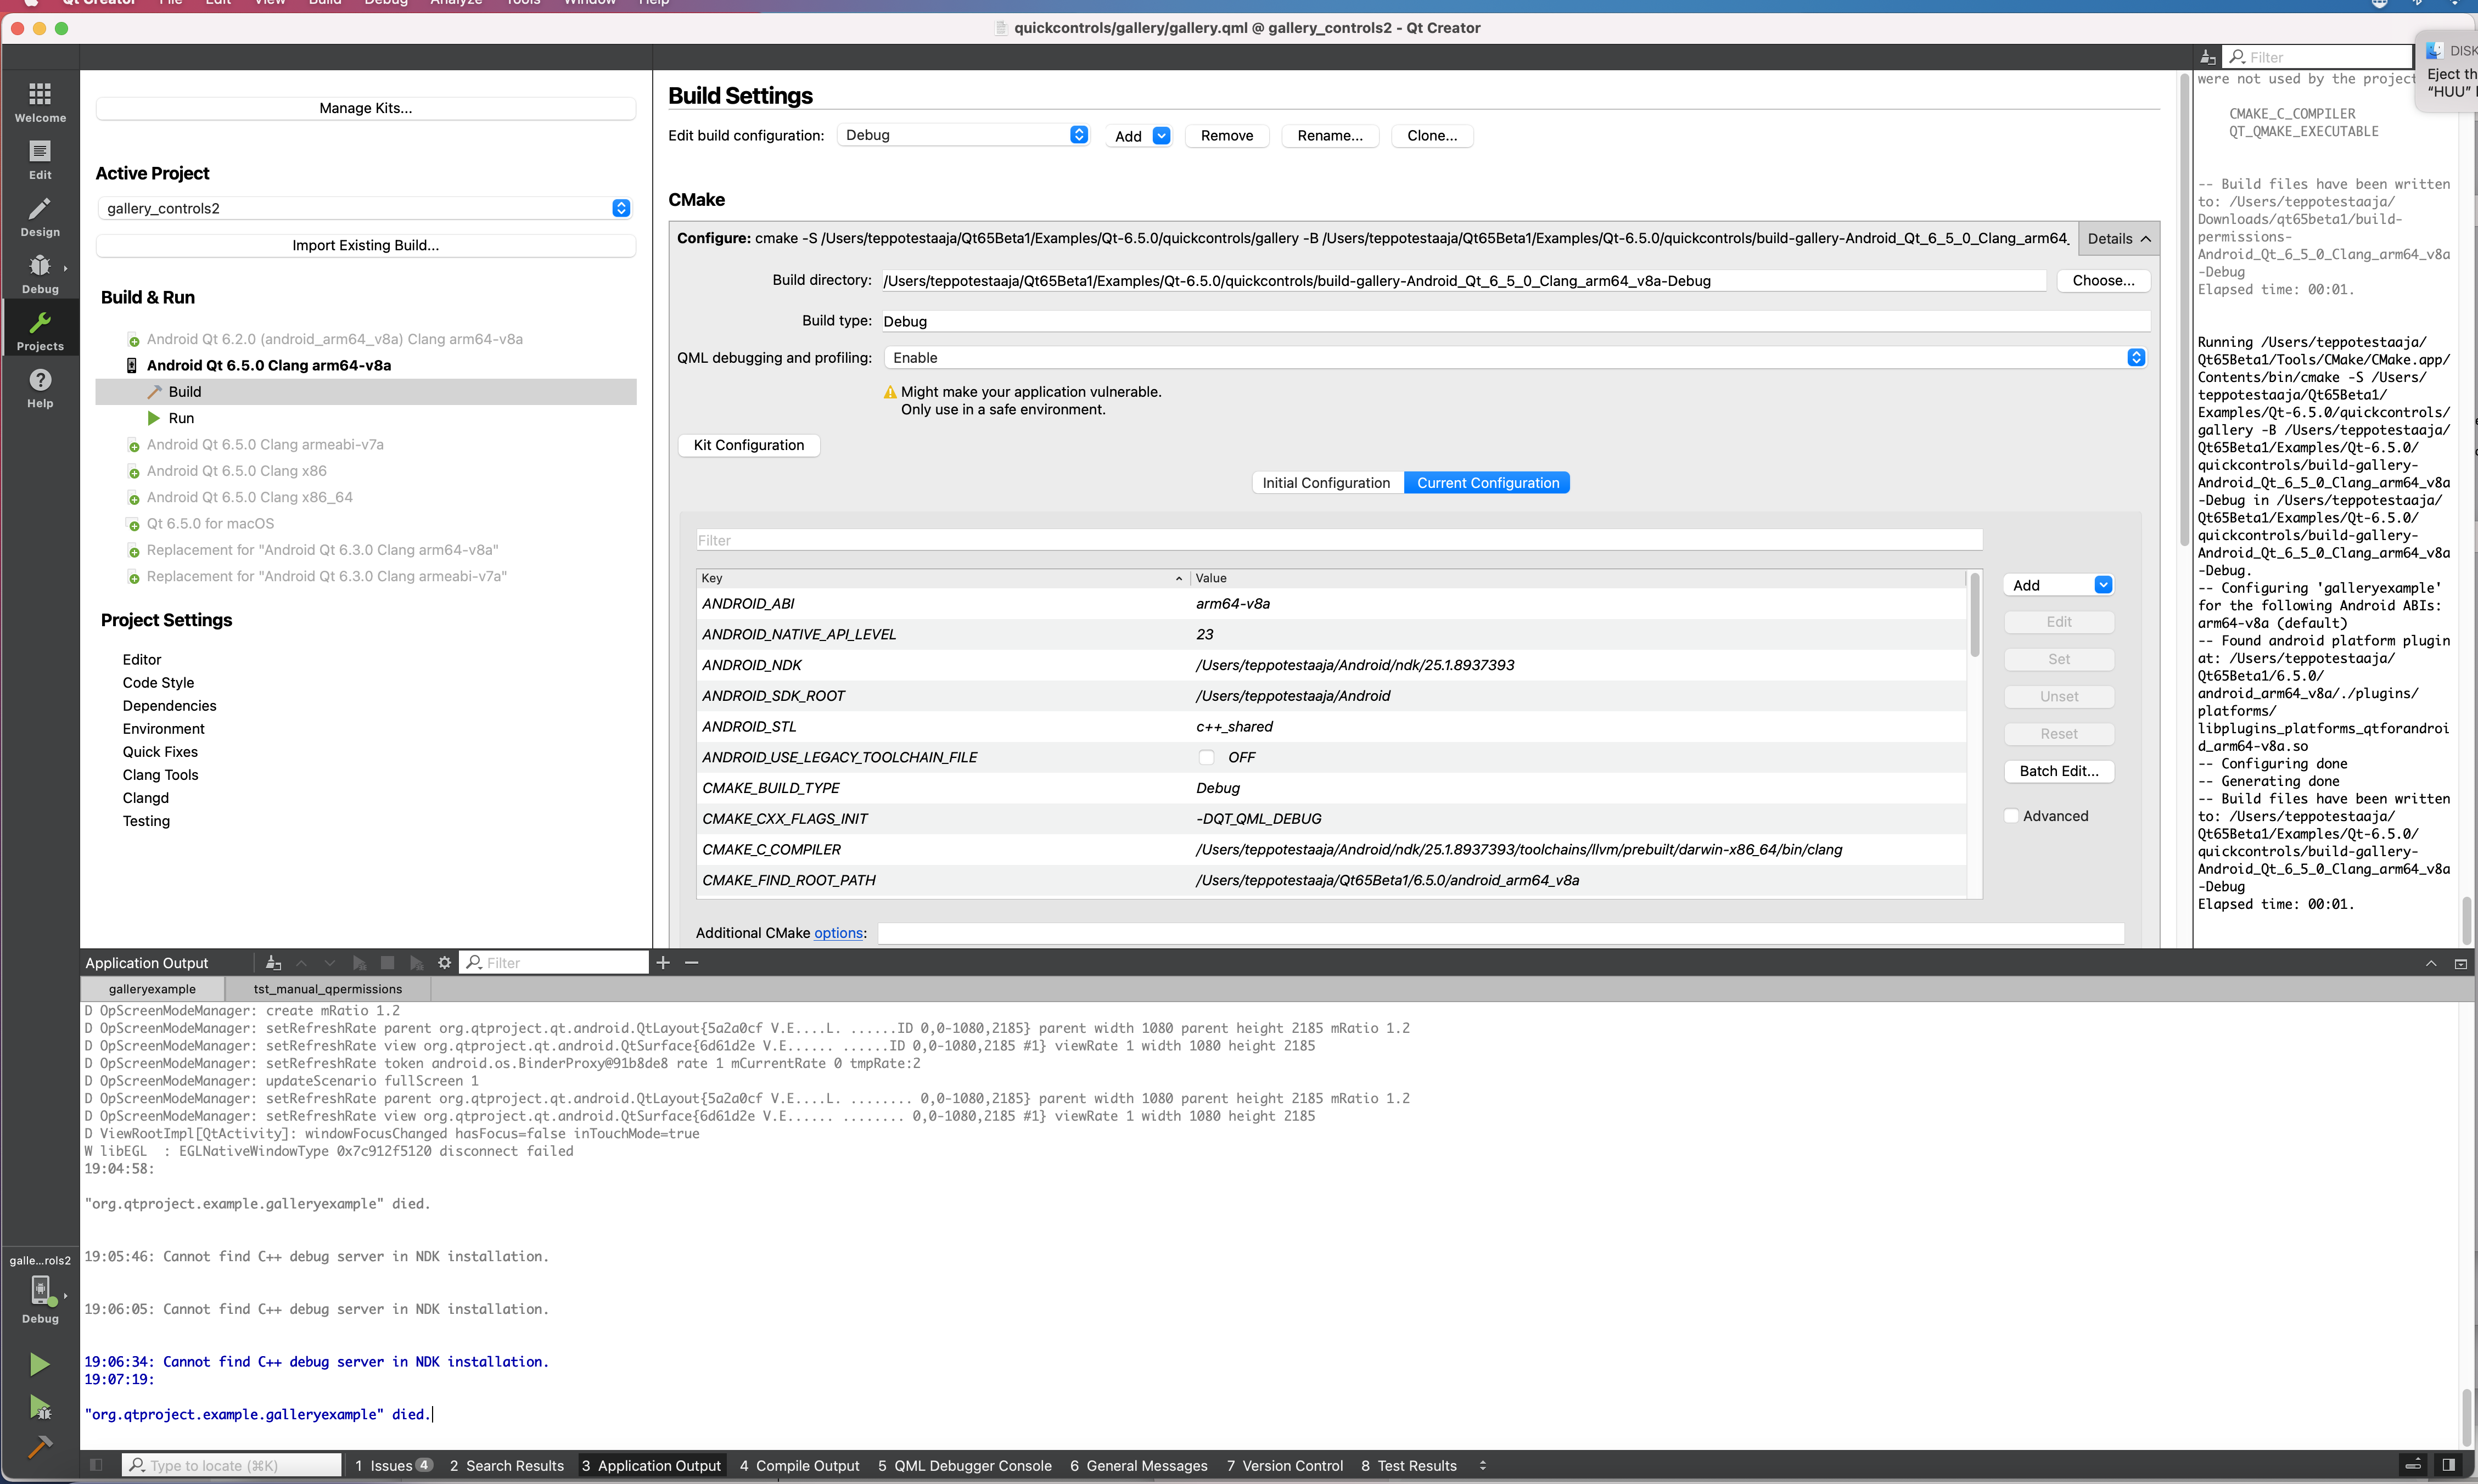Viewport: 2478px width, 1484px height.
Task: Click Manage Kits button
Action: (x=366, y=108)
